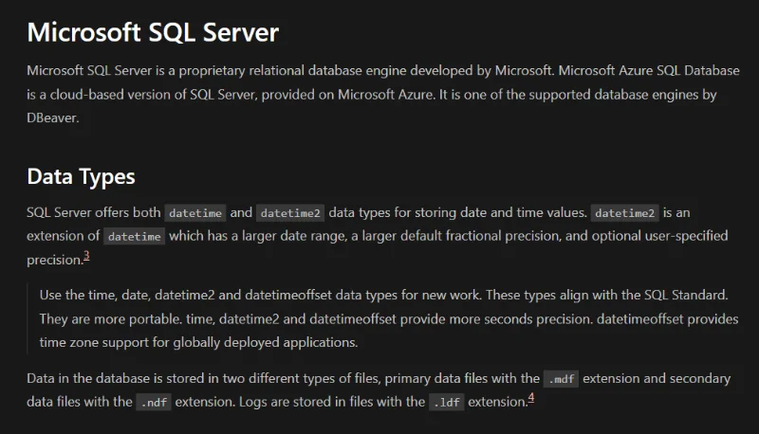This screenshot has width=759, height=434.
Task: Click the .mdf extension code tag
Action: pos(561,379)
